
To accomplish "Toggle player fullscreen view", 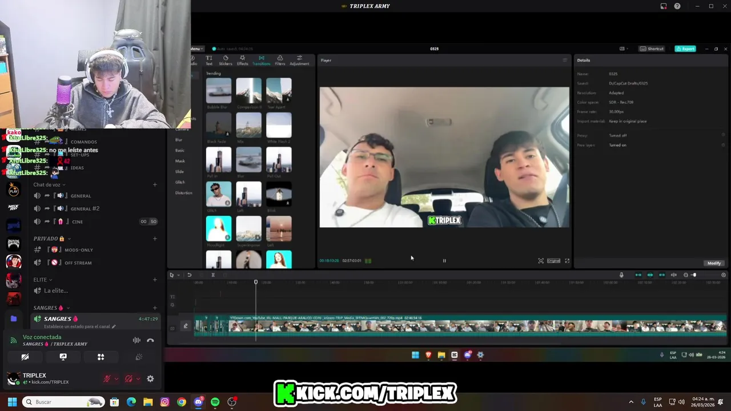I will (x=567, y=261).
